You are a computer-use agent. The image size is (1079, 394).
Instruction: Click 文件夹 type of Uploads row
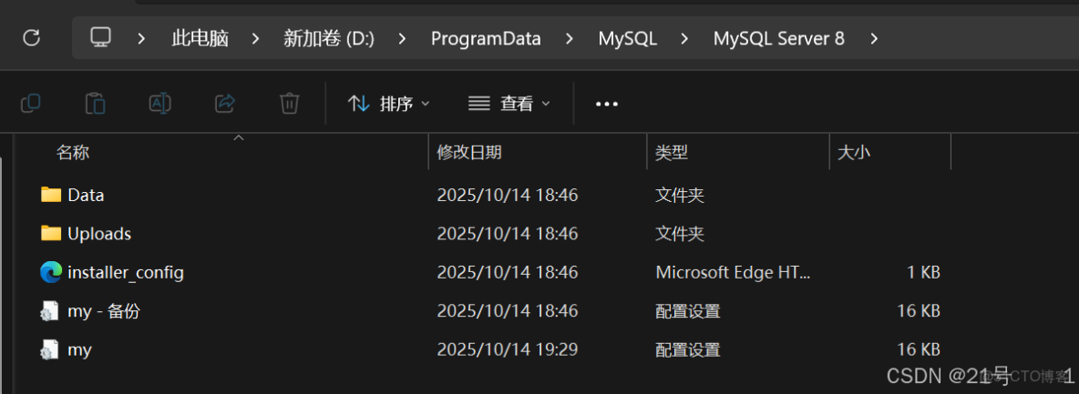coord(680,234)
